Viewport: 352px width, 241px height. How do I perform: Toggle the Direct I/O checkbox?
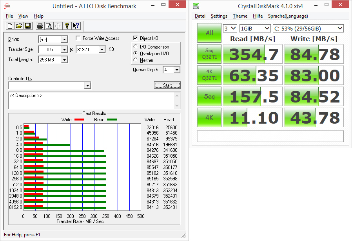(135, 38)
